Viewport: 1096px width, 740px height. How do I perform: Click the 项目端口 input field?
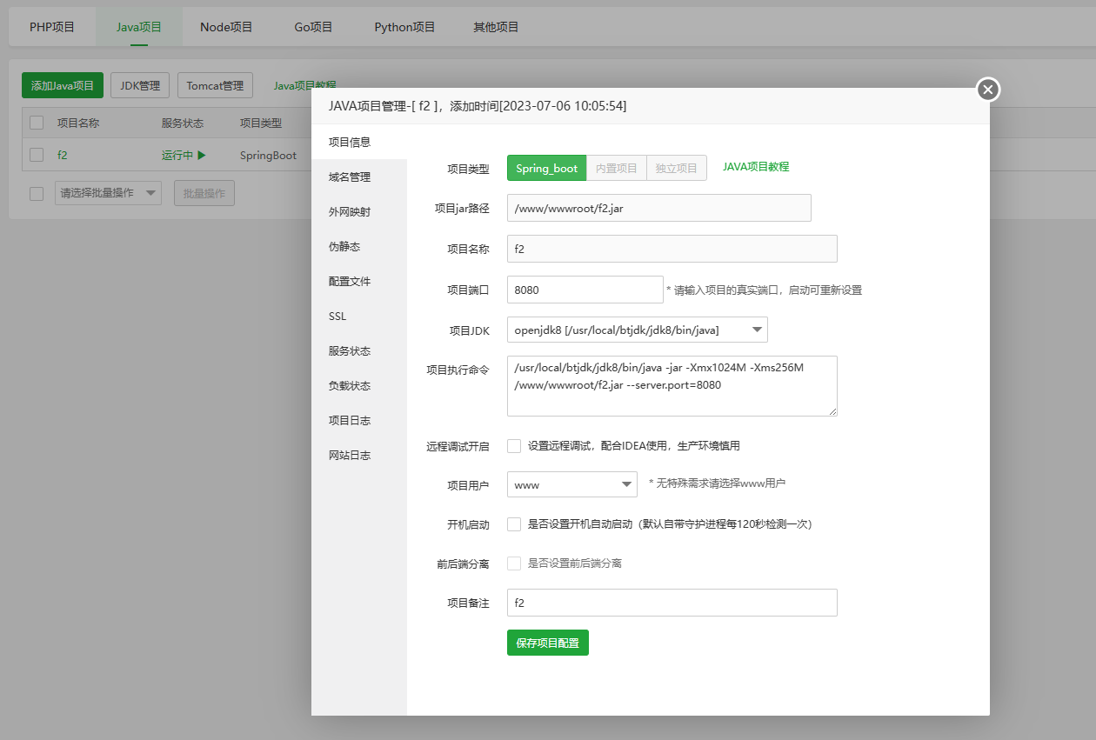coord(585,289)
